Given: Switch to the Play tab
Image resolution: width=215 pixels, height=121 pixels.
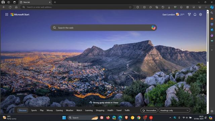Looking at the screenshot, I should pos(42,110).
